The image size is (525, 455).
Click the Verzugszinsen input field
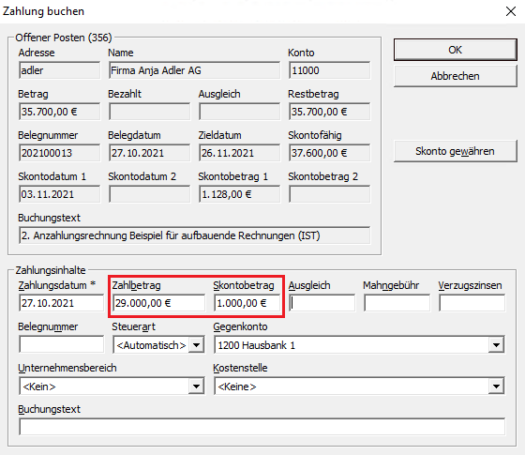point(472,303)
